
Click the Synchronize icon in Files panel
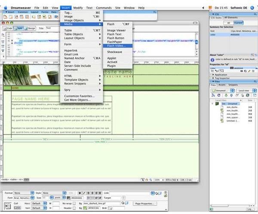pyautogui.click(x=248, y=95)
